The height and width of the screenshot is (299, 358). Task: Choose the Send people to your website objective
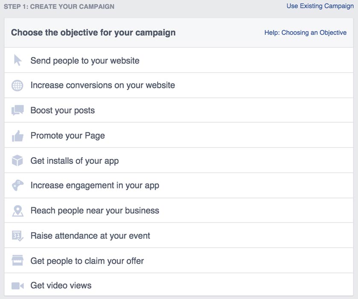tap(85, 60)
